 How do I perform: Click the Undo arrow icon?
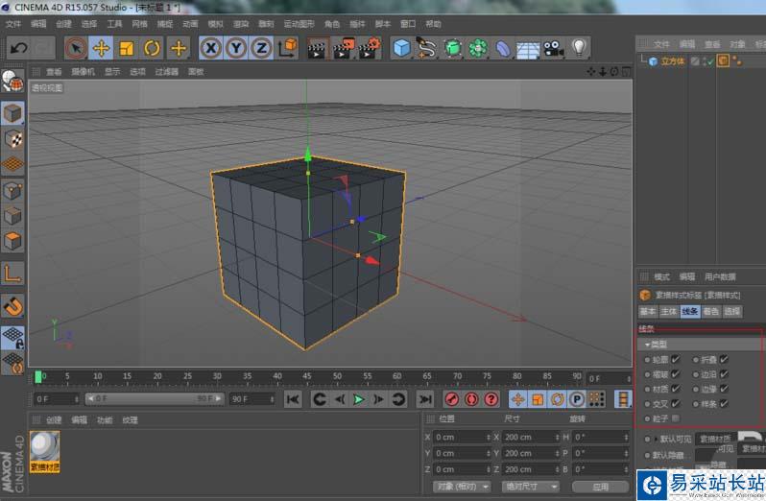tap(17, 48)
